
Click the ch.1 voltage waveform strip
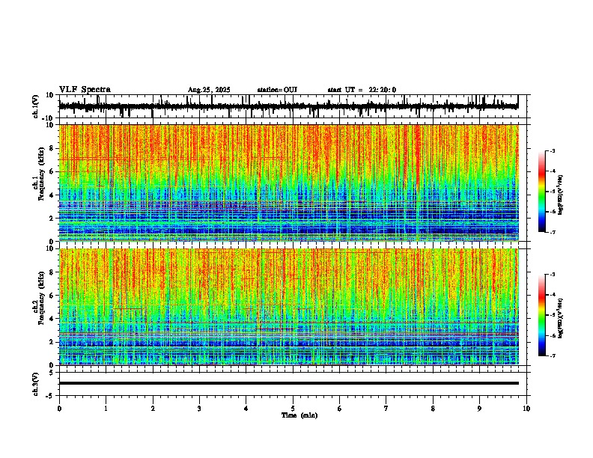[x=289, y=106]
